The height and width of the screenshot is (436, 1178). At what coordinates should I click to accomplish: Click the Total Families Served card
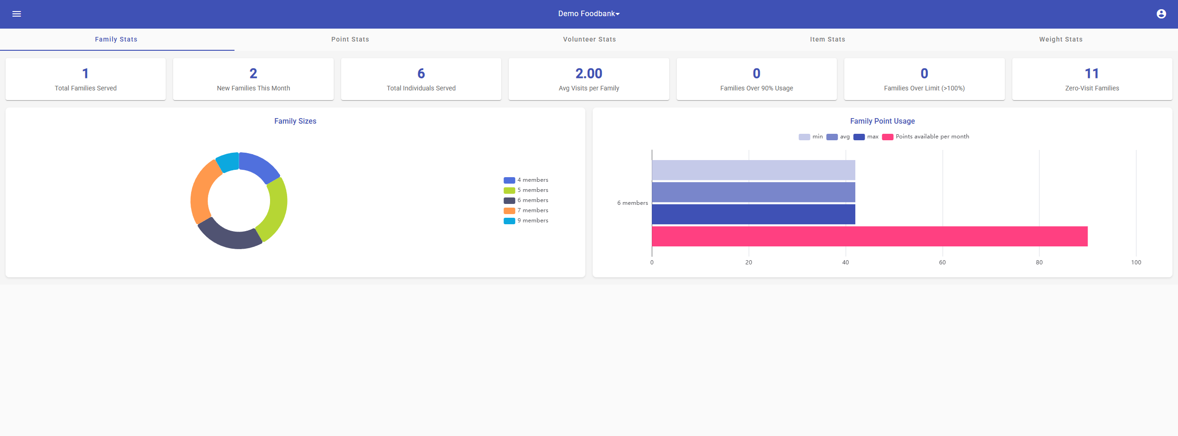tap(85, 78)
